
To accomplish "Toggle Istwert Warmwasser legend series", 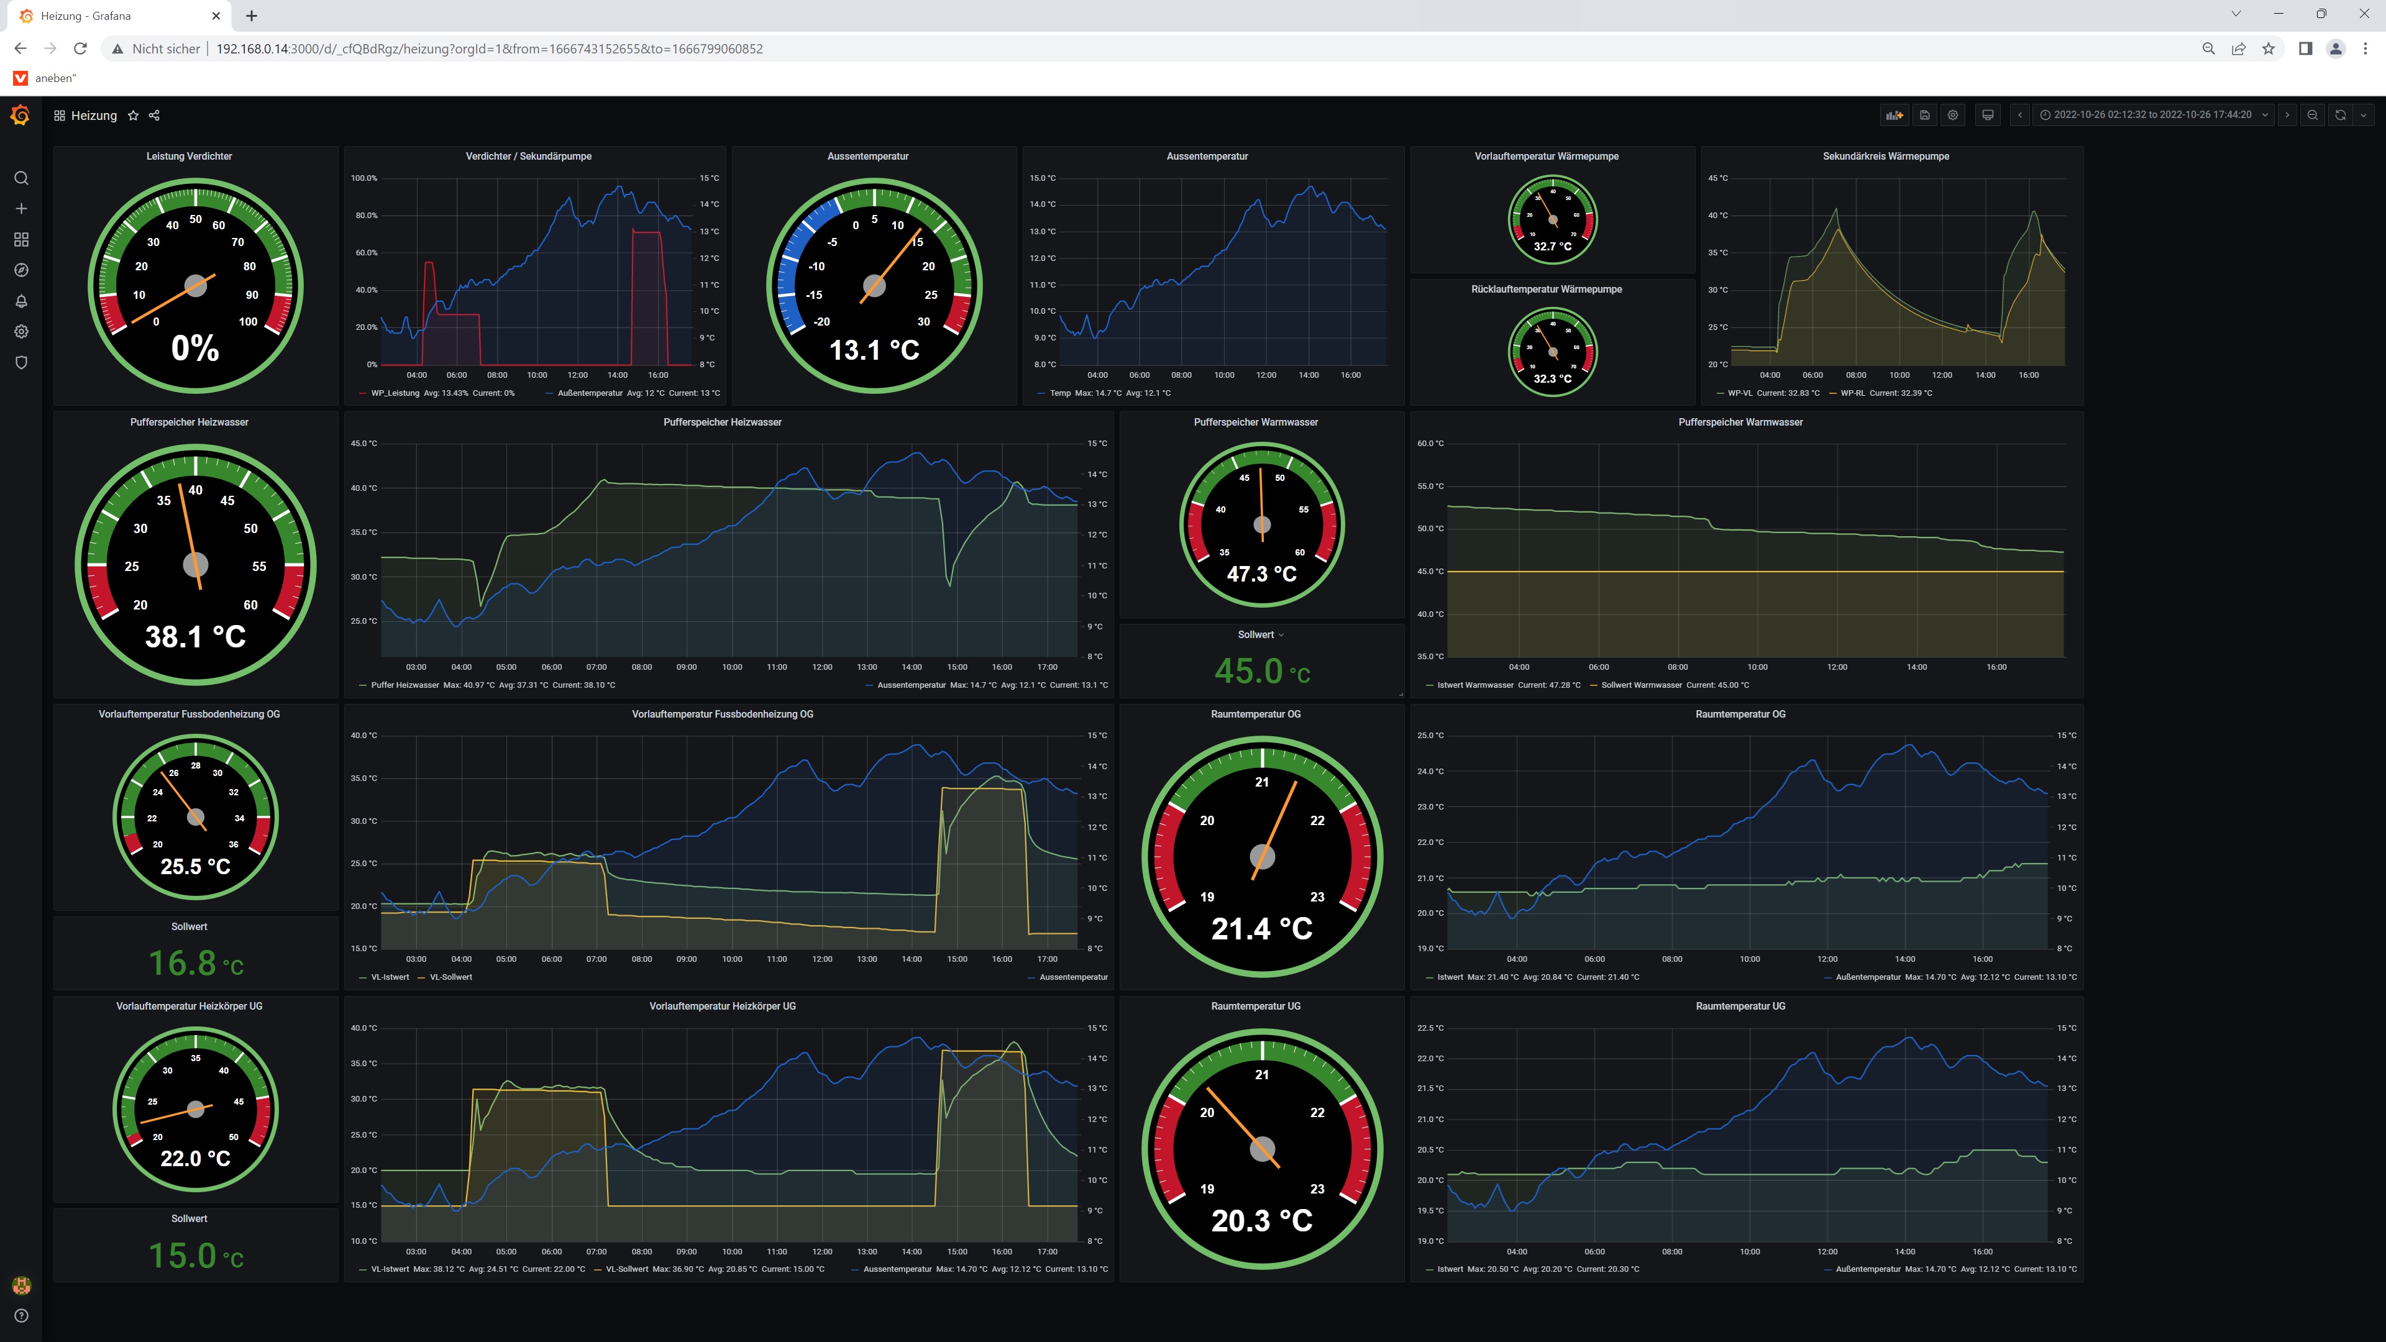I will 1474,685.
